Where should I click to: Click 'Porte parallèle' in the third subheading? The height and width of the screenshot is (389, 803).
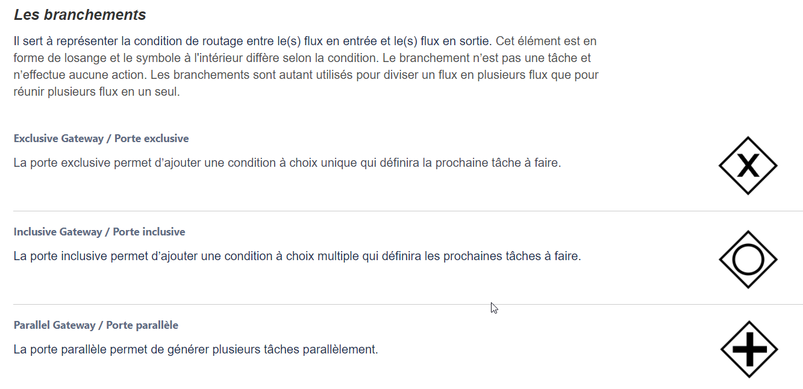pyautogui.click(x=142, y=325)
